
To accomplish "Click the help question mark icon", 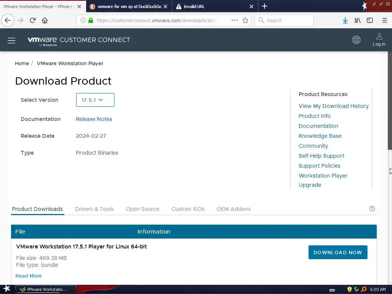I will [372, 209].
